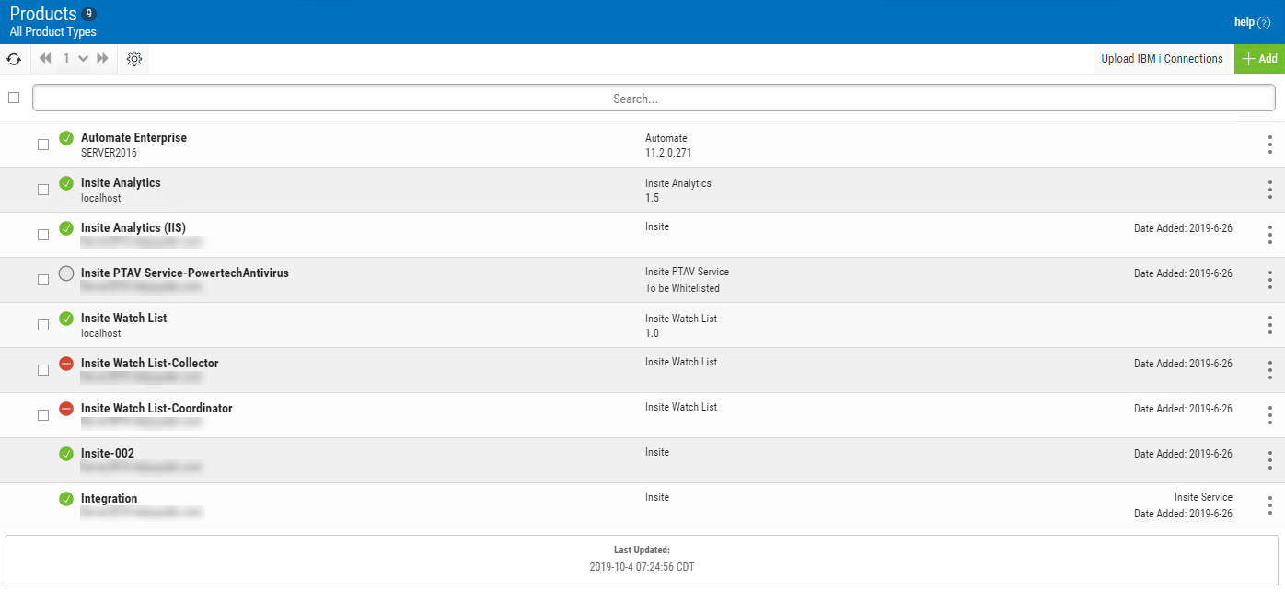Screen dimensions: 1285x603
Task: Check the Insite Analytics localhost row checkbox
Action: coord(43,190)
